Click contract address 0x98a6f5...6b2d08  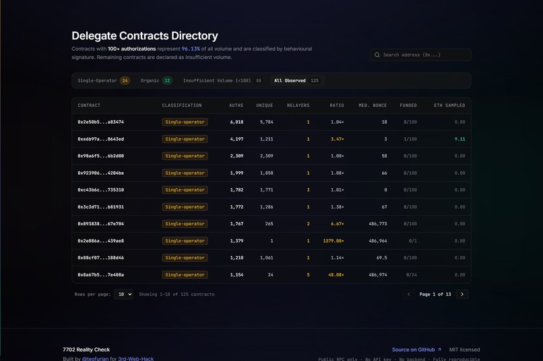101,156
